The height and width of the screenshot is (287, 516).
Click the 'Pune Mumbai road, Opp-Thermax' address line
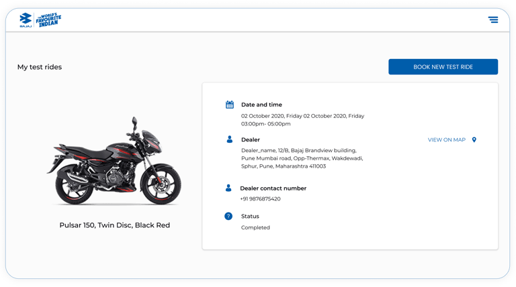click(302, 158)
